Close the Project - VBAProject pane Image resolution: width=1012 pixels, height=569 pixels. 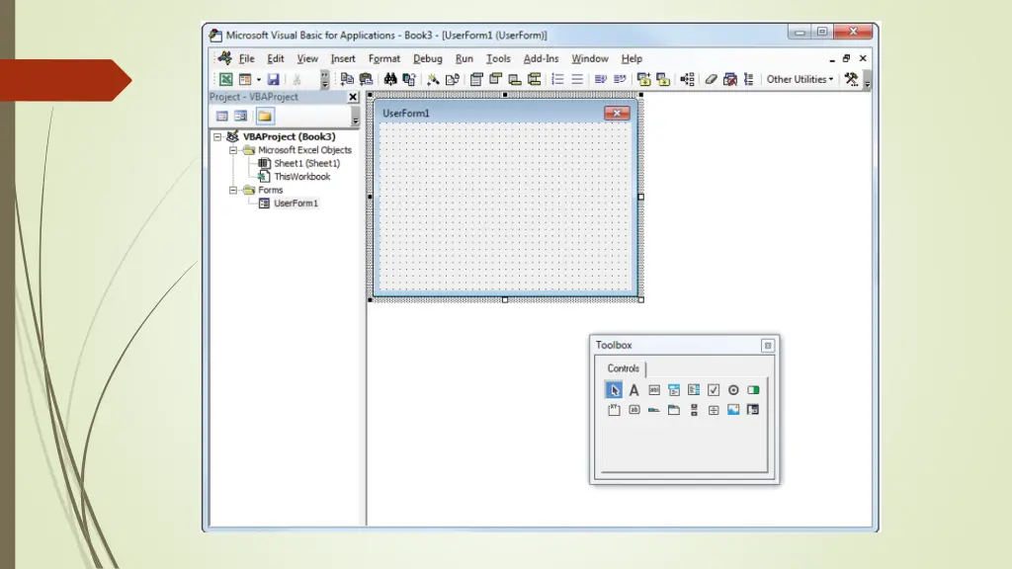tap(353, 97)
